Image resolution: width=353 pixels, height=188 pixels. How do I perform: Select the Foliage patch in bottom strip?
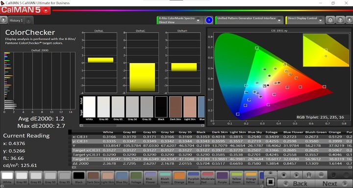[x=136, y=178]
